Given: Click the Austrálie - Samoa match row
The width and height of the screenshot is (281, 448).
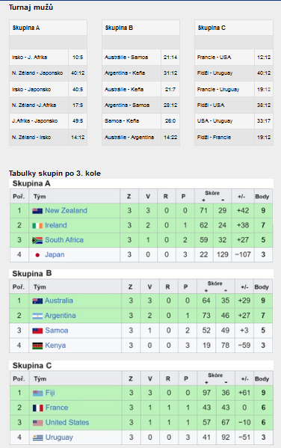Looking at the screenshot, I should pyautogui.click(x=140, y=57).
